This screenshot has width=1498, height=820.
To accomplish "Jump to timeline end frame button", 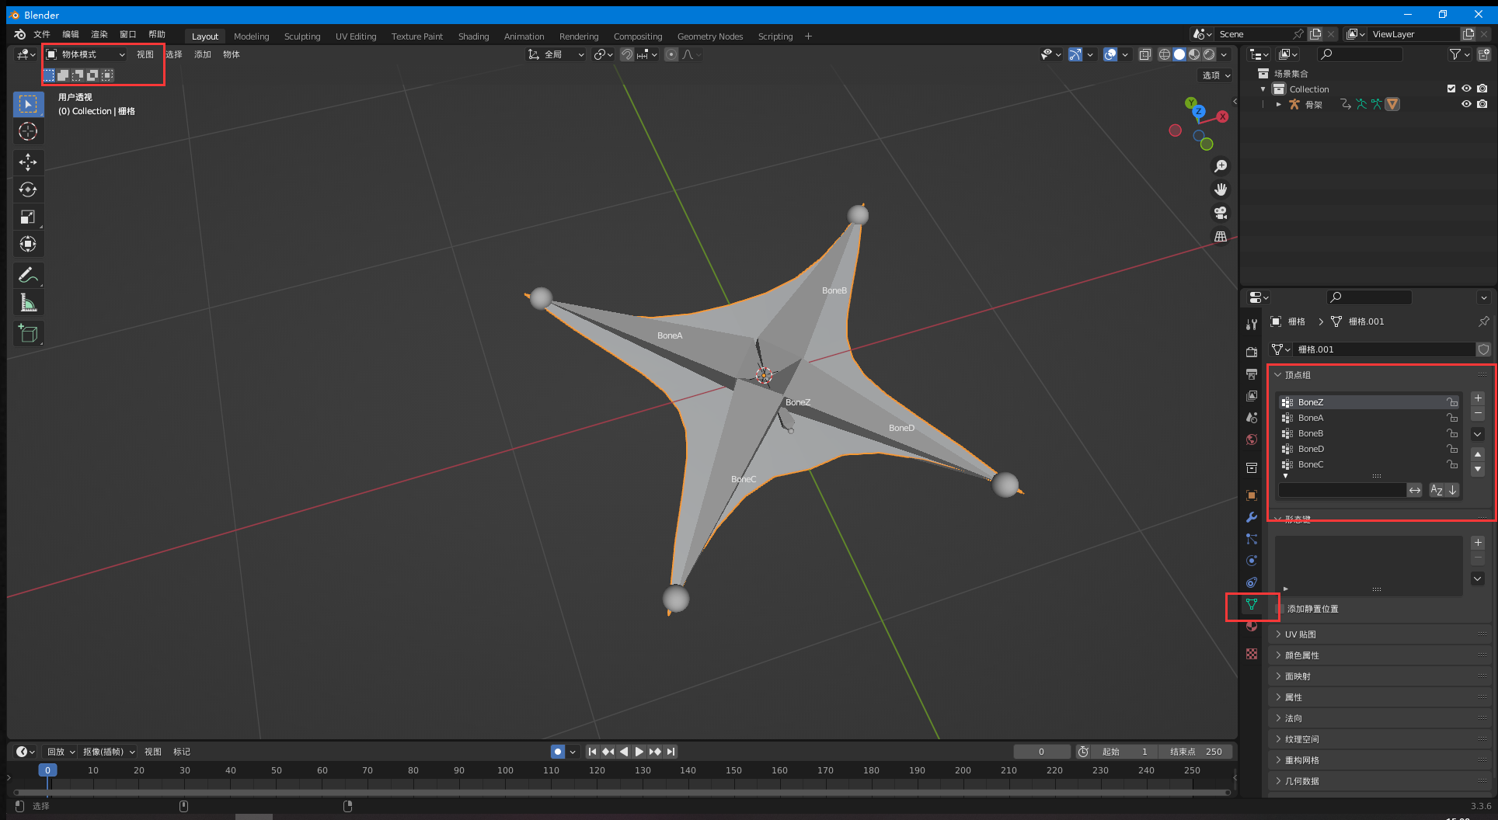I will click(671, 752).
